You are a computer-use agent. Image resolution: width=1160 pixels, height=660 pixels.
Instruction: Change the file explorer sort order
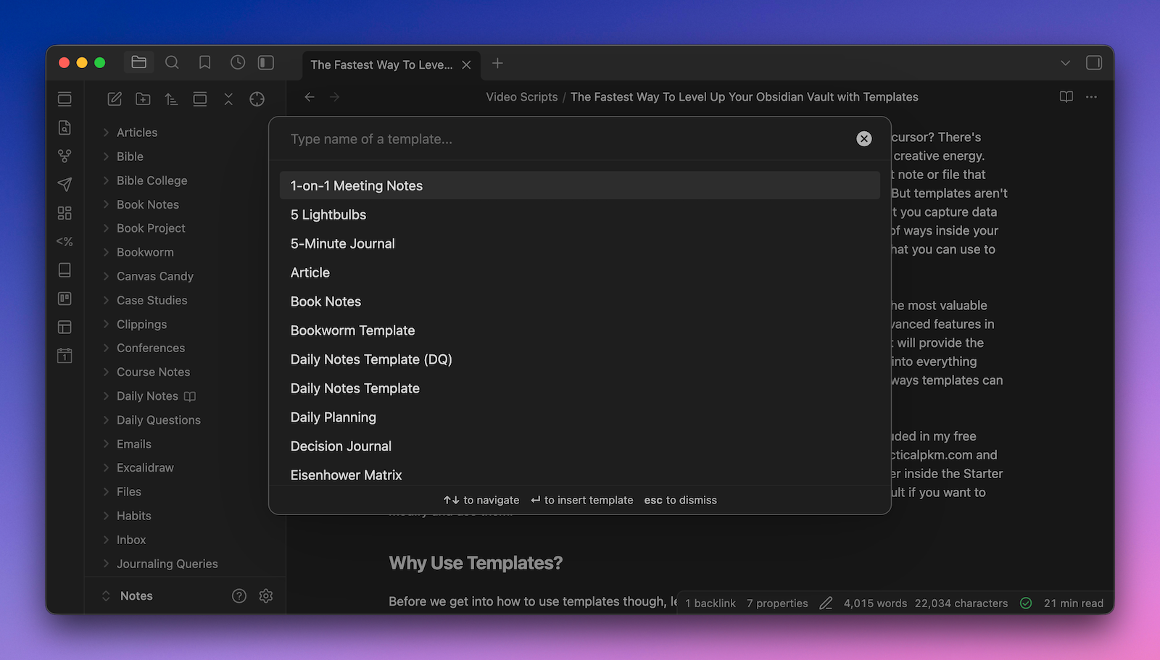[171, 99]
